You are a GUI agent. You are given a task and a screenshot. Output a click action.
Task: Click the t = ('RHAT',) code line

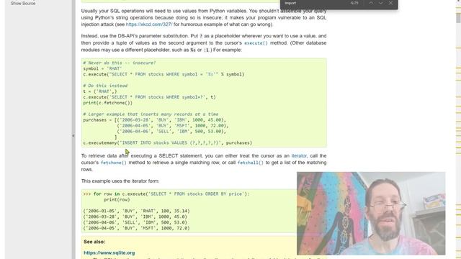[x=100, y=91]
